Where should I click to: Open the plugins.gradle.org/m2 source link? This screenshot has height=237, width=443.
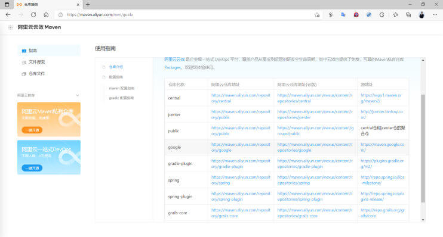coord(382,164)
